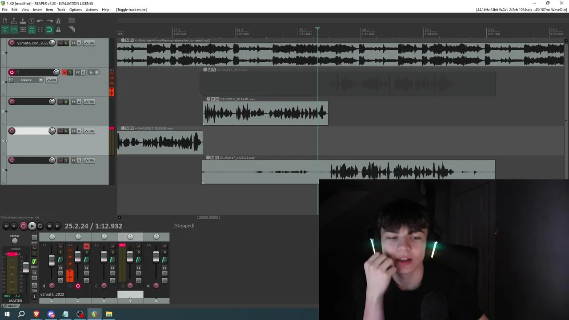The image size is (569, 320).
Task: Toggle the monitoring speaker icon on mixer strip 2
Action: point(70,286)
